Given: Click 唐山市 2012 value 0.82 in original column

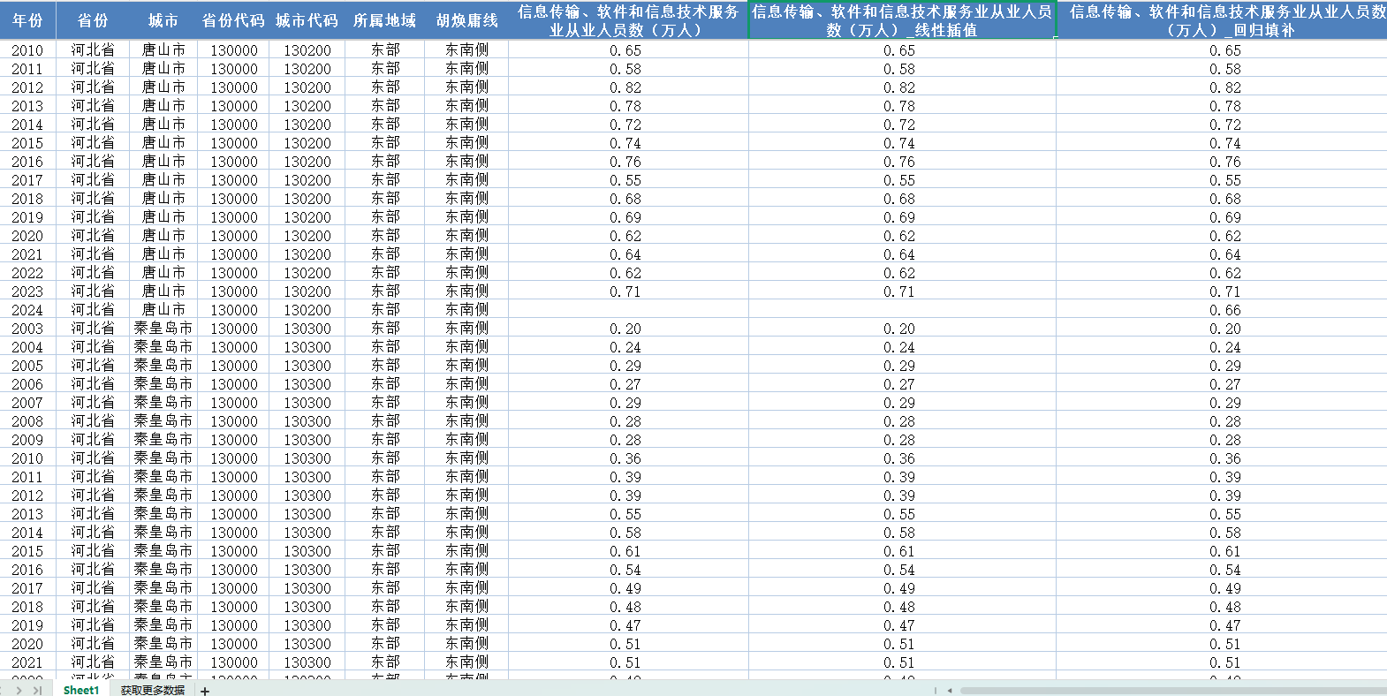Looking at the screenshot, I should click(625, 87).
